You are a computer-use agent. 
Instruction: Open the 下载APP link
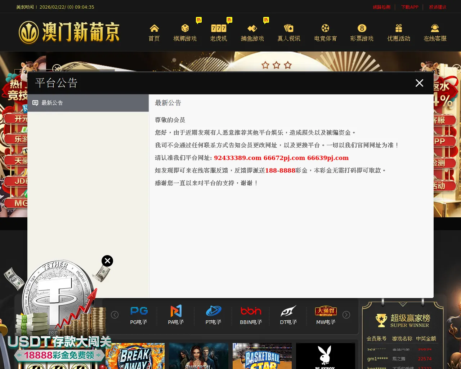pyautogui.click(x=409, y=6)
